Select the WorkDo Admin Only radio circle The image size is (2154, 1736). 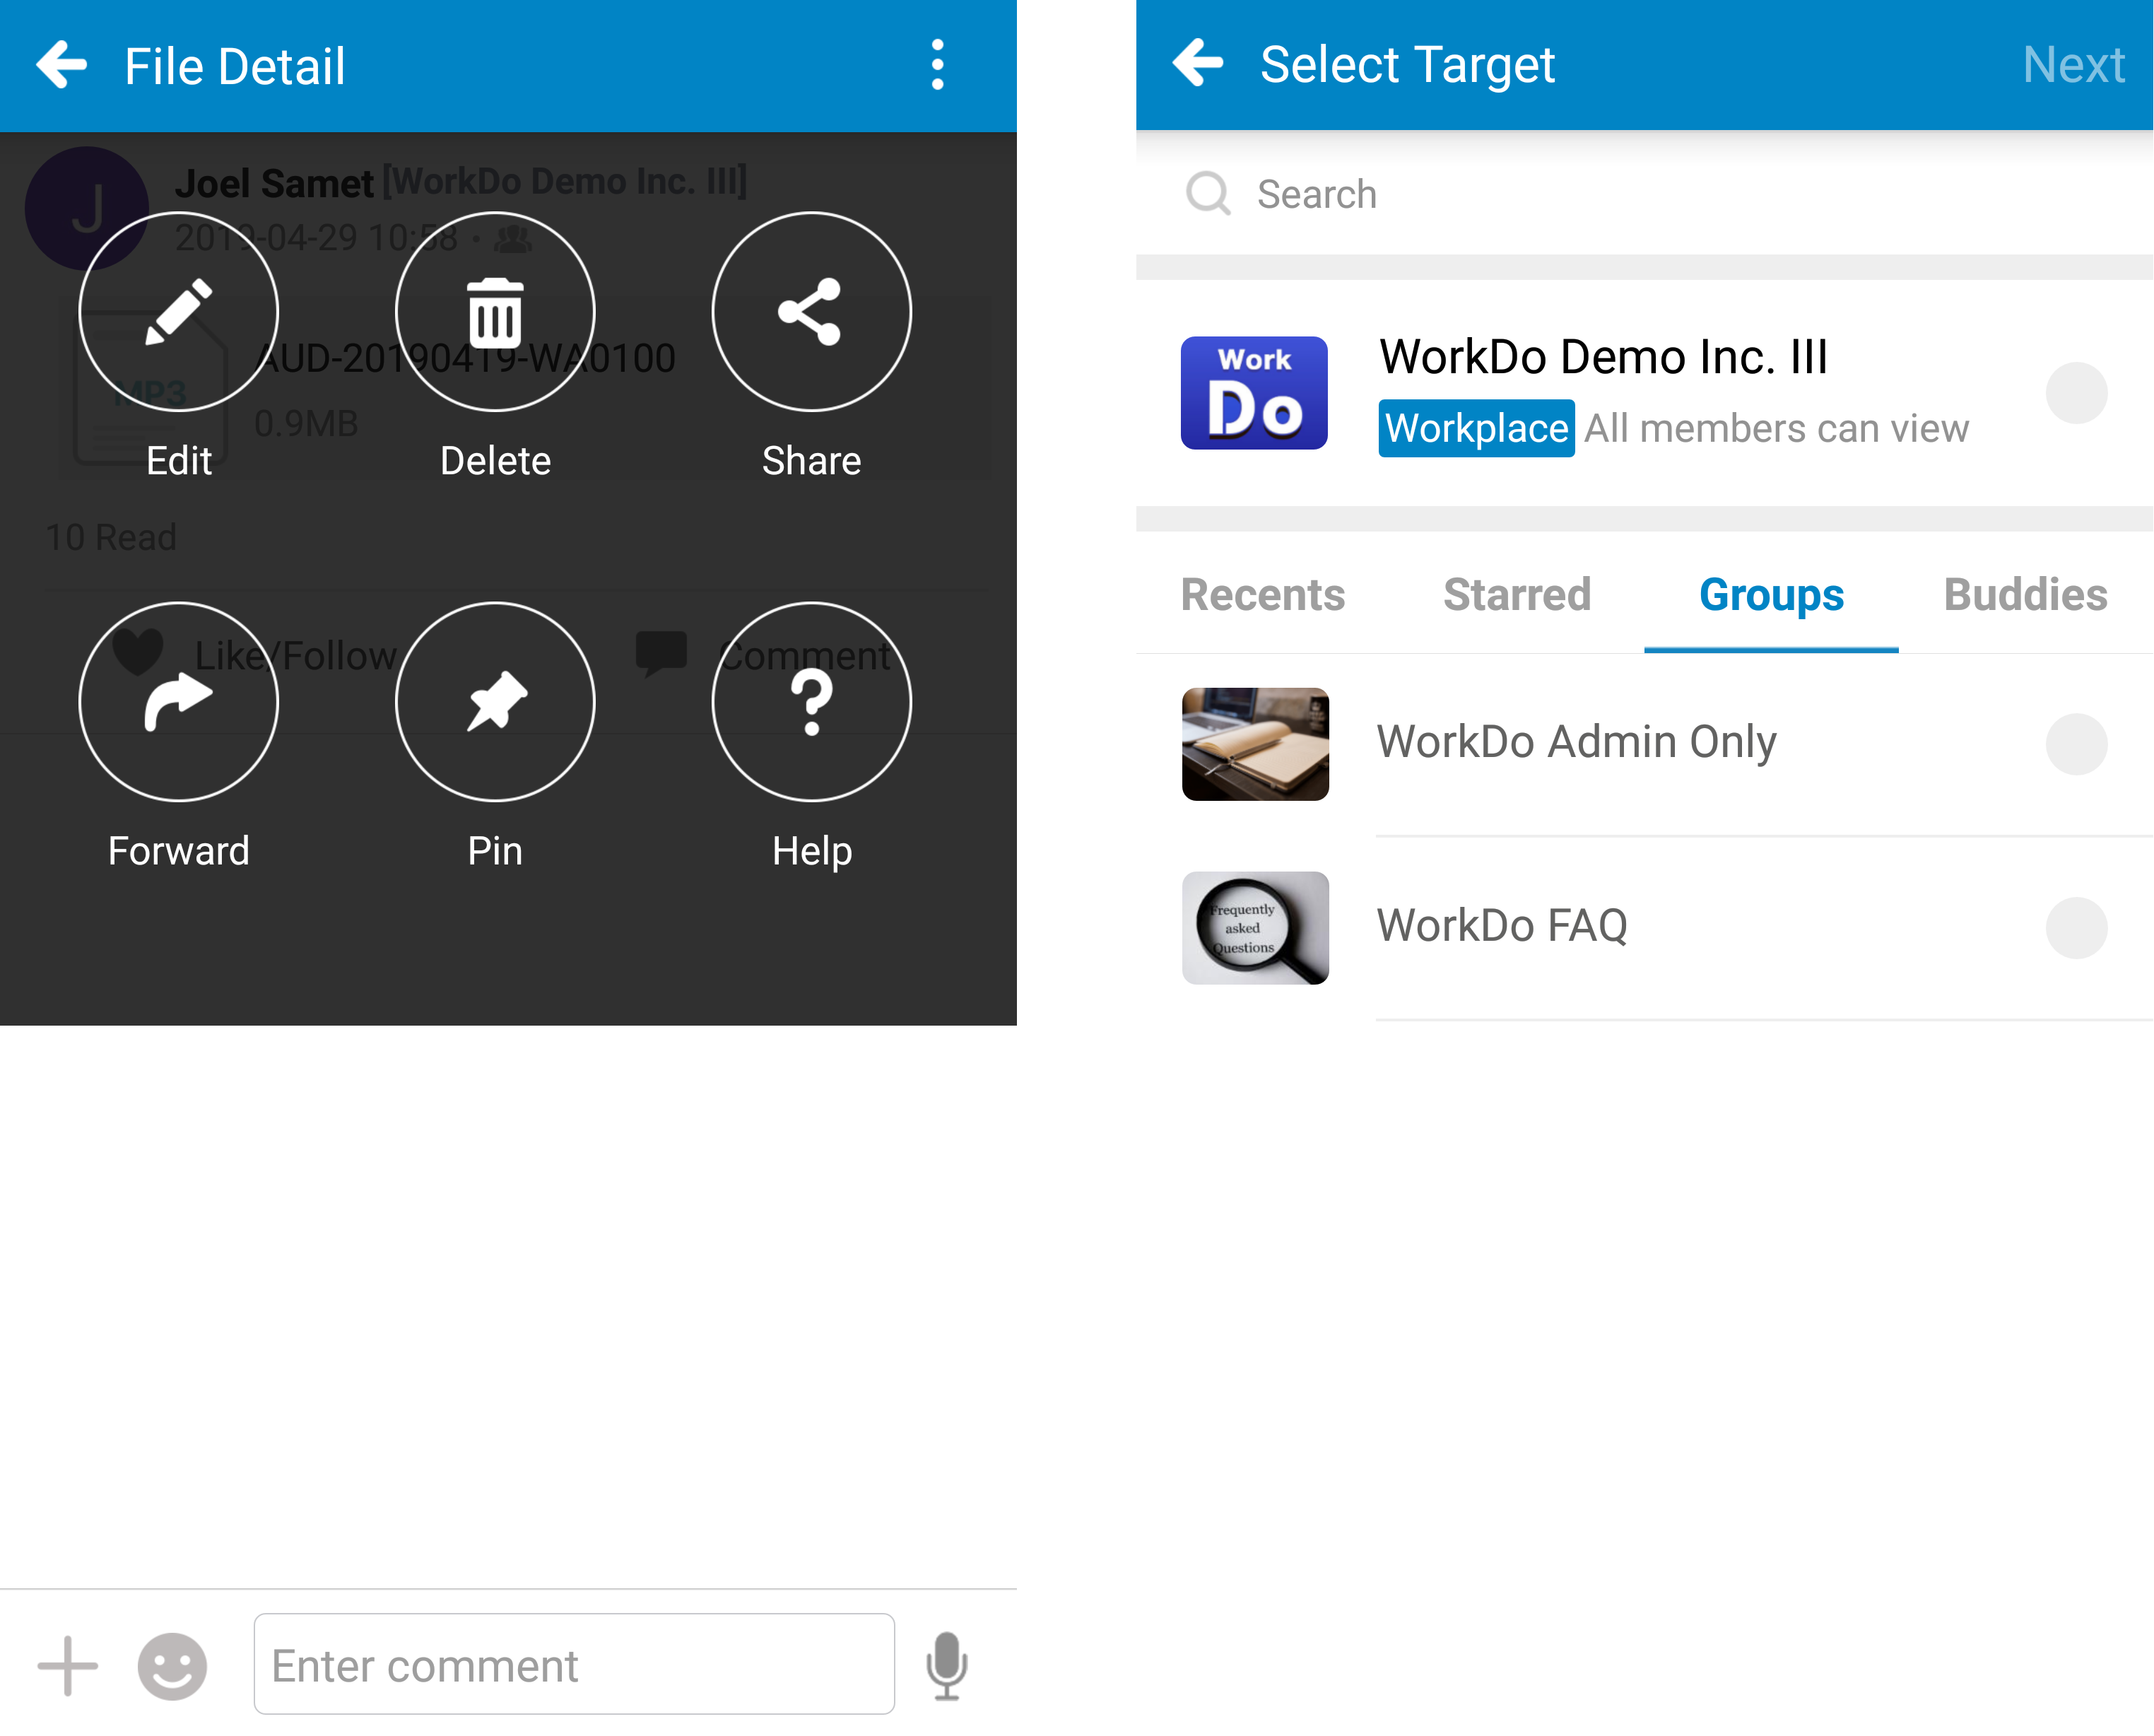coord(2076,744)
